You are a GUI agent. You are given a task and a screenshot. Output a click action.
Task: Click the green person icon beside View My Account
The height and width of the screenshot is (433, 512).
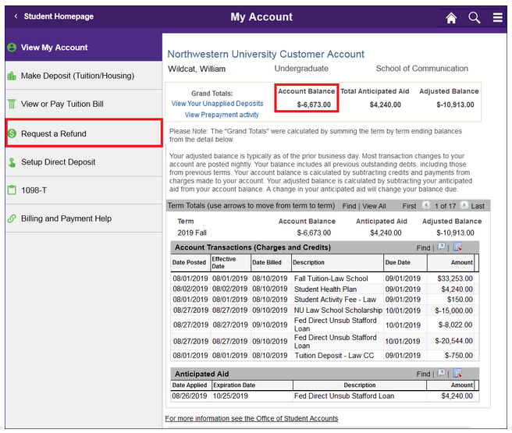click(12, 48)
